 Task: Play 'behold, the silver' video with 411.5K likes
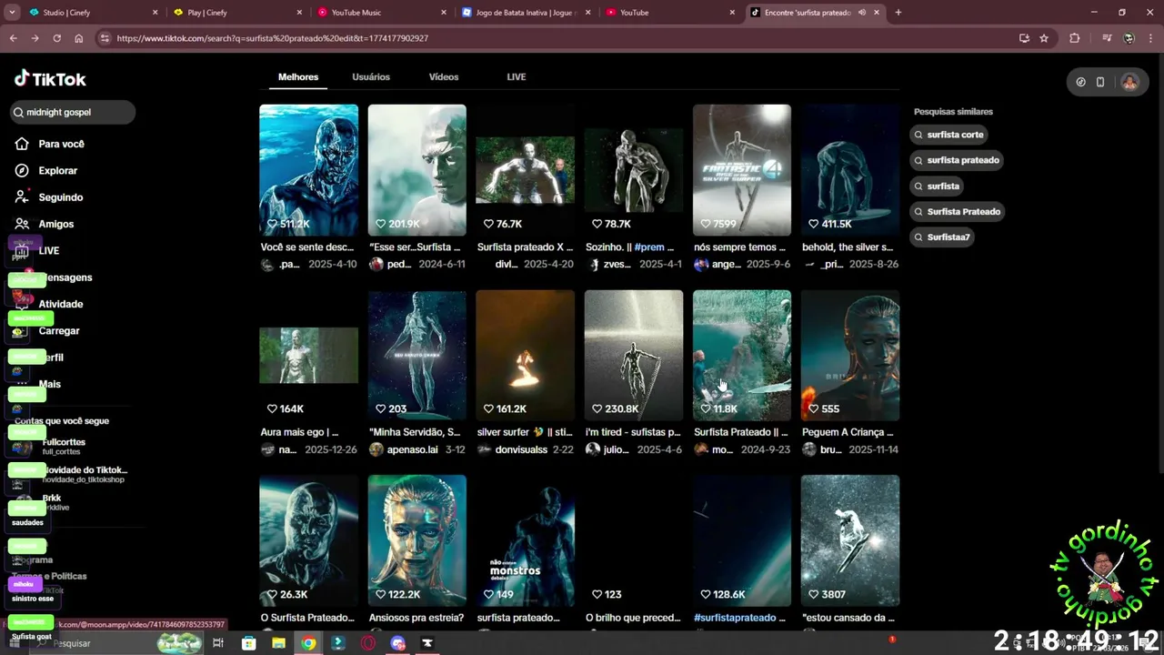pos(850,170)
